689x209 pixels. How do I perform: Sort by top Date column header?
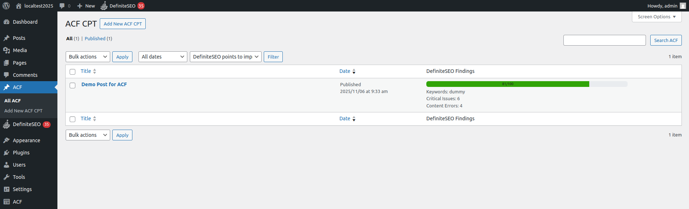[x=345, y=71]
